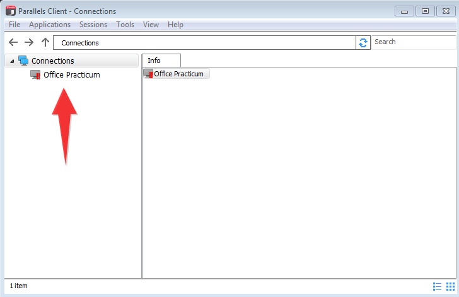Open the Tools menu
Screen dimensions: 459x297
pyautogui.click(x=125, y=25)
